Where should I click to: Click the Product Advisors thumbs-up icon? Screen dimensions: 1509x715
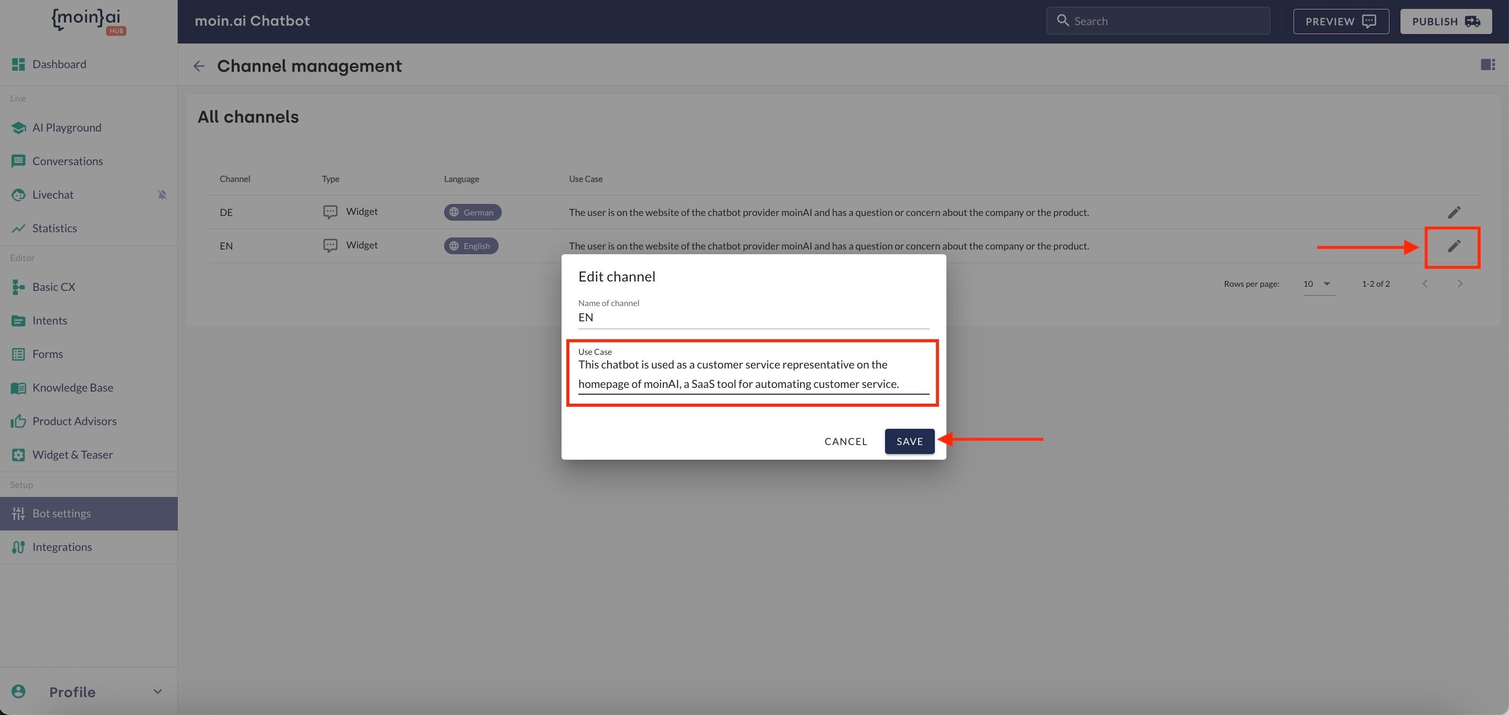click(x=18, y=421)
